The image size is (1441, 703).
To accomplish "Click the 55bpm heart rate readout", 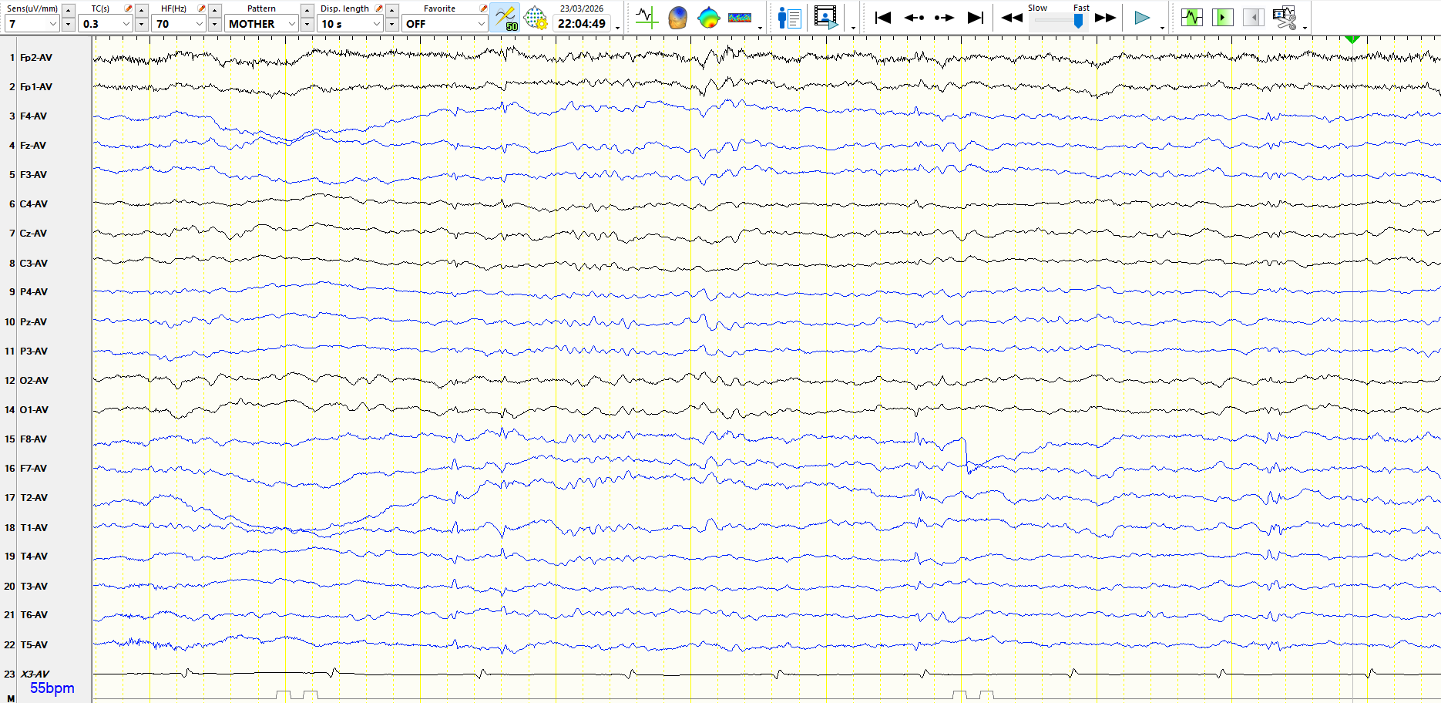I will [52, 688].
